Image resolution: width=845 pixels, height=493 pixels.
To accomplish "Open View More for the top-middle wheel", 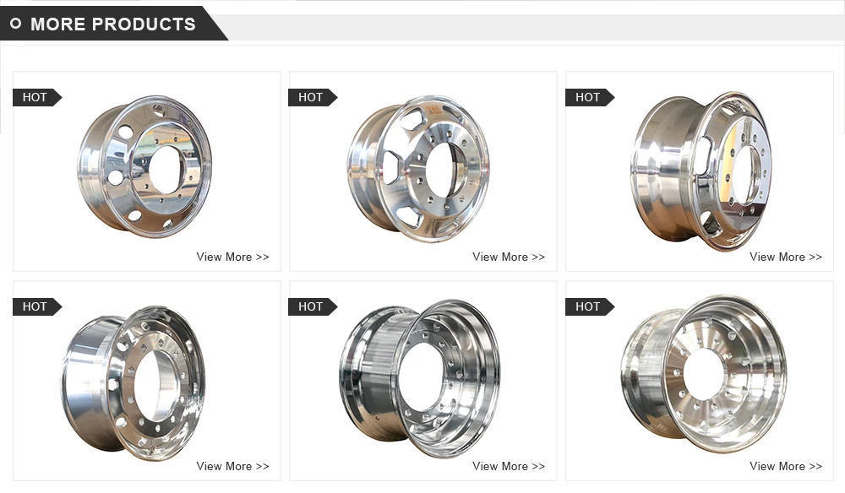I will pos(509,257).
